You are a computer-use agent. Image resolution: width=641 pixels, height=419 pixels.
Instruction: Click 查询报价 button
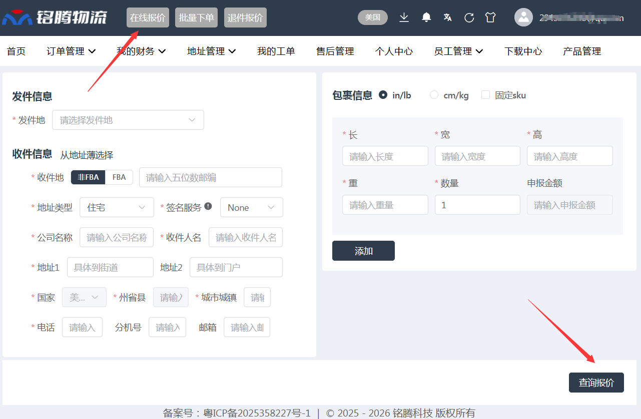[596, 383]
